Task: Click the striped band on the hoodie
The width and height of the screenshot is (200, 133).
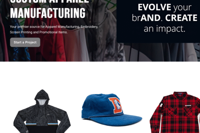Action: click(x=42, y=124)
